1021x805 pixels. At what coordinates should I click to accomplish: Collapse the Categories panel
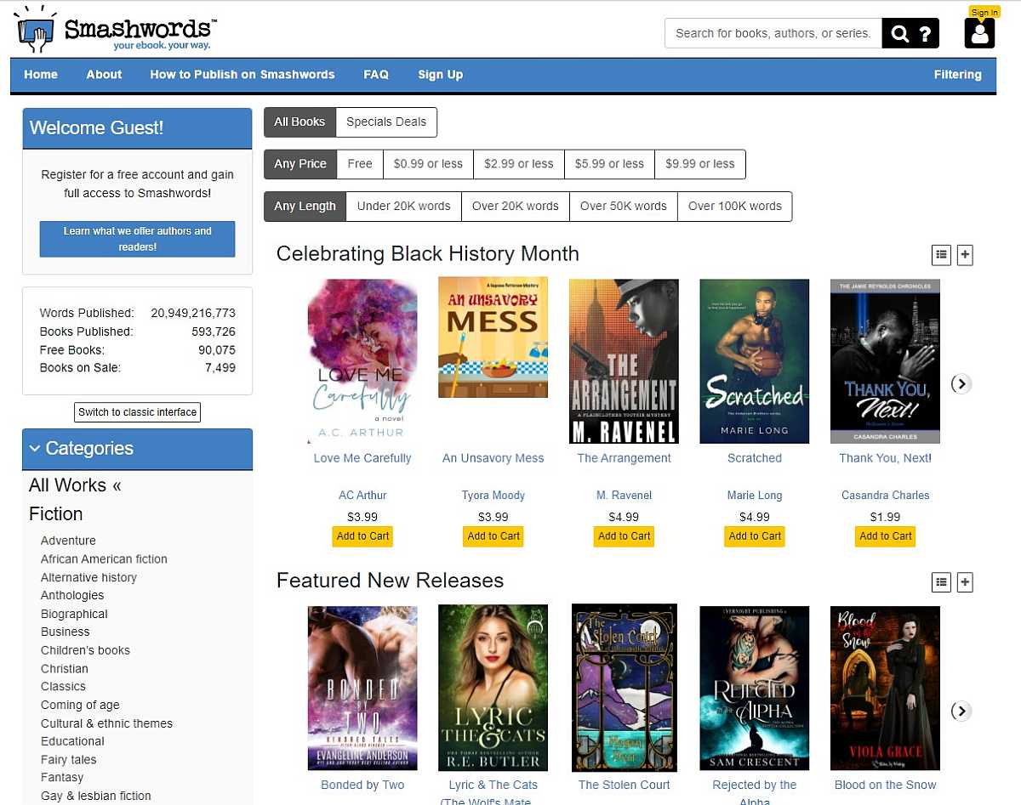click(35, 449)
